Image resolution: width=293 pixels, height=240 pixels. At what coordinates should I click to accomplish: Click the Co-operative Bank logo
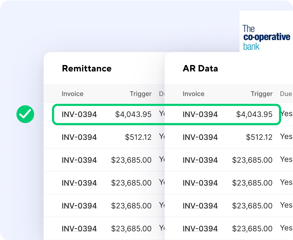click(x=266, y=37)
